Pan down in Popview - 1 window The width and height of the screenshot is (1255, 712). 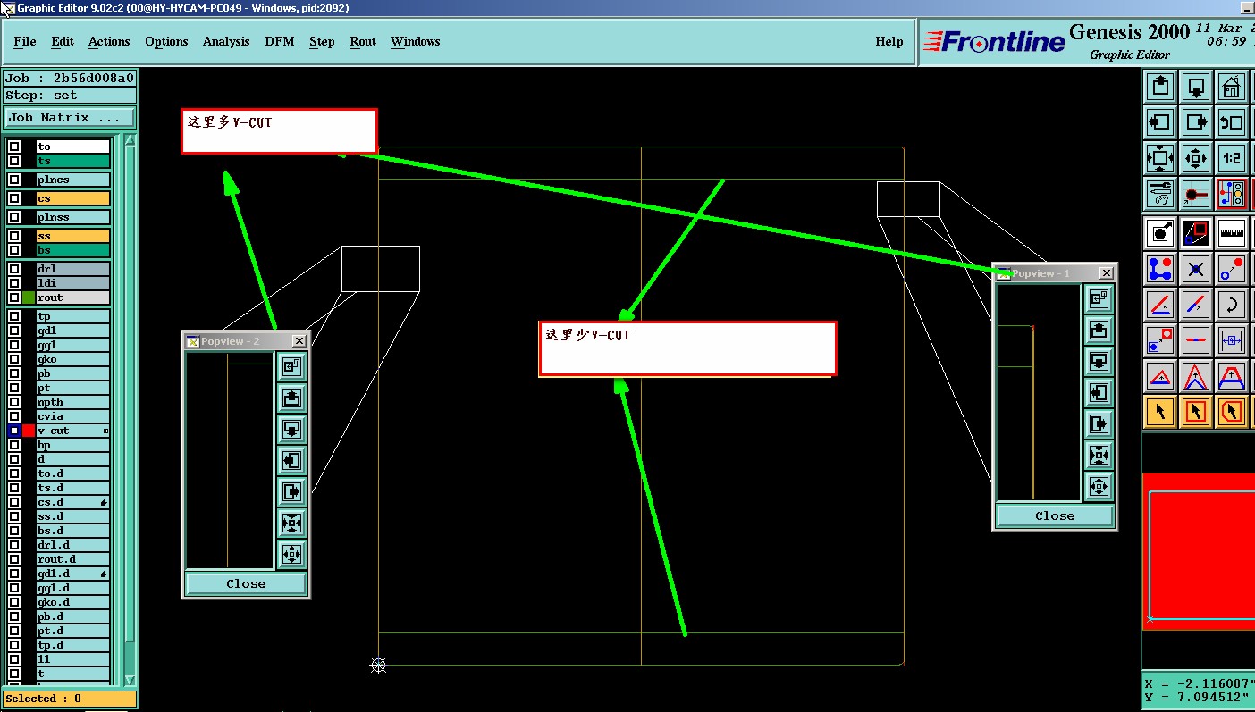tap(1099, 361)
